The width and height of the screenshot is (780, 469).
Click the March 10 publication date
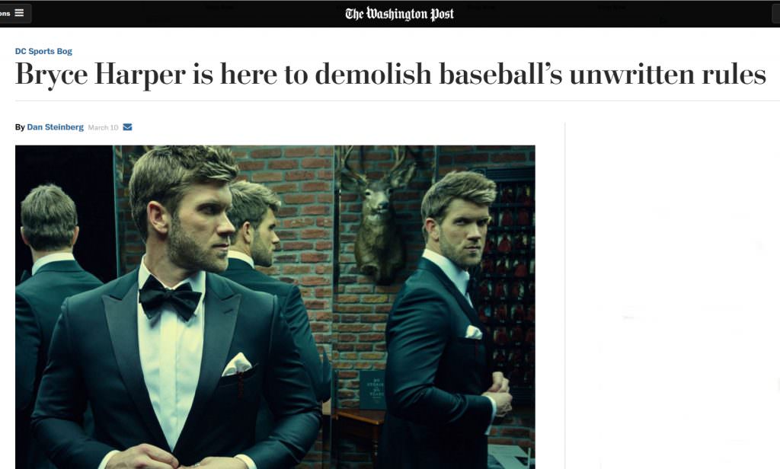click(x=103, y=128)
